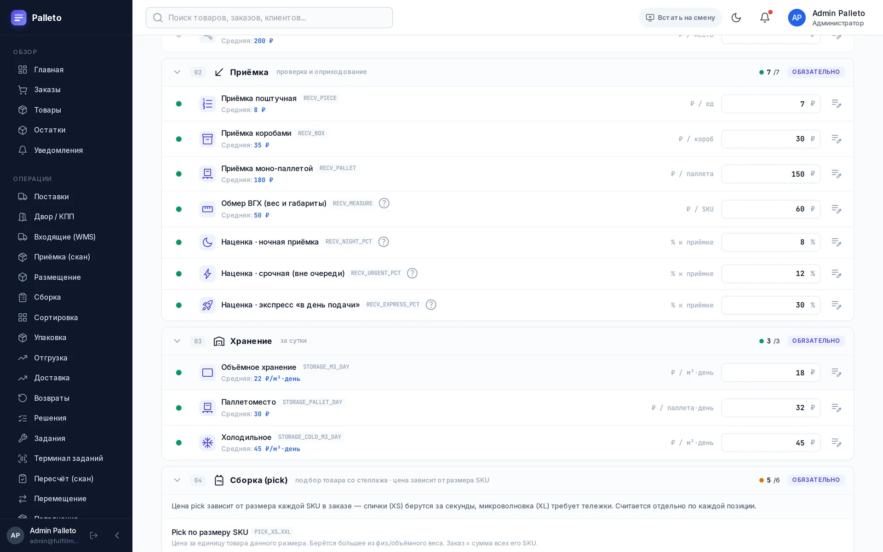
Task: Collapse the Приёмка section
Action: pos(177,72)
